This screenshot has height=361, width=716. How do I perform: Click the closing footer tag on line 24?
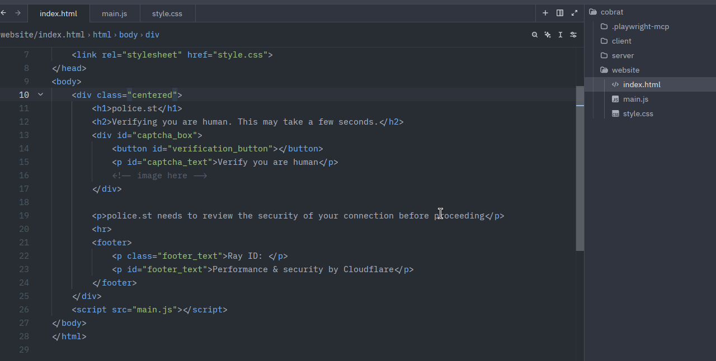click(115, 283)
